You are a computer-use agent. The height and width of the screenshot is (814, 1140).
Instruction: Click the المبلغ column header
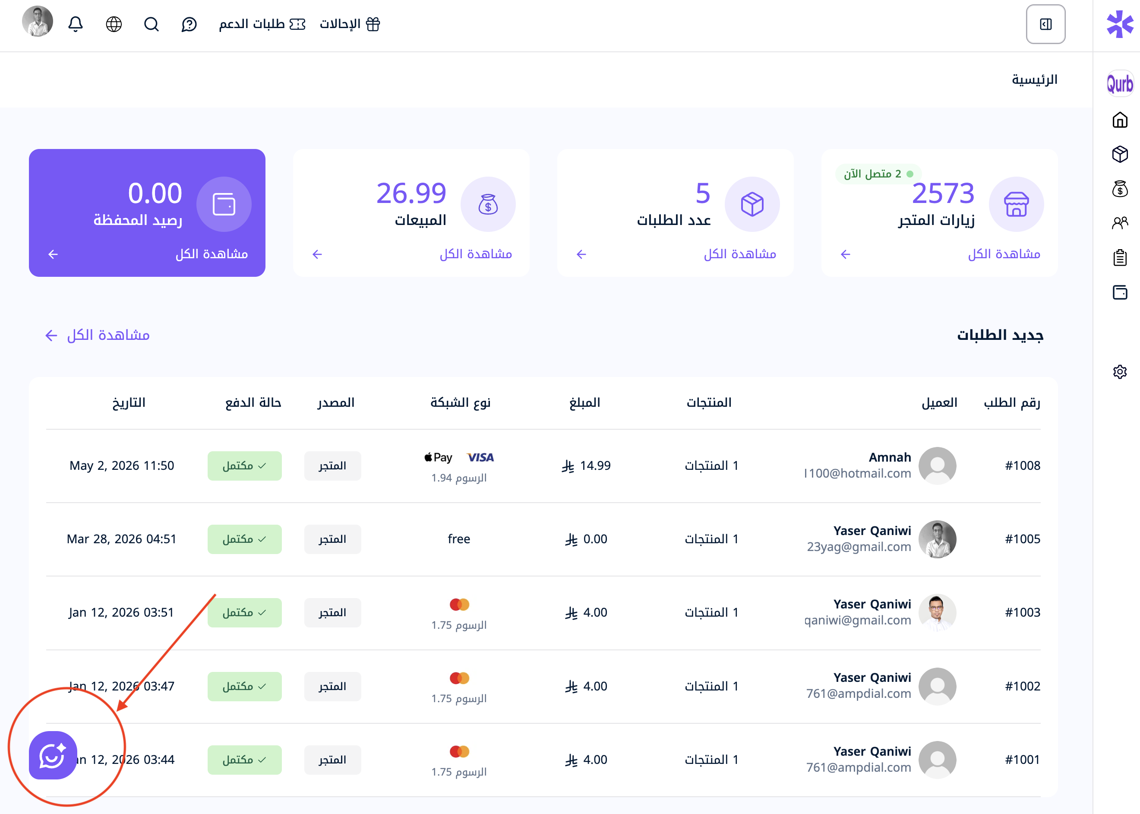click(x=584, y=402)
